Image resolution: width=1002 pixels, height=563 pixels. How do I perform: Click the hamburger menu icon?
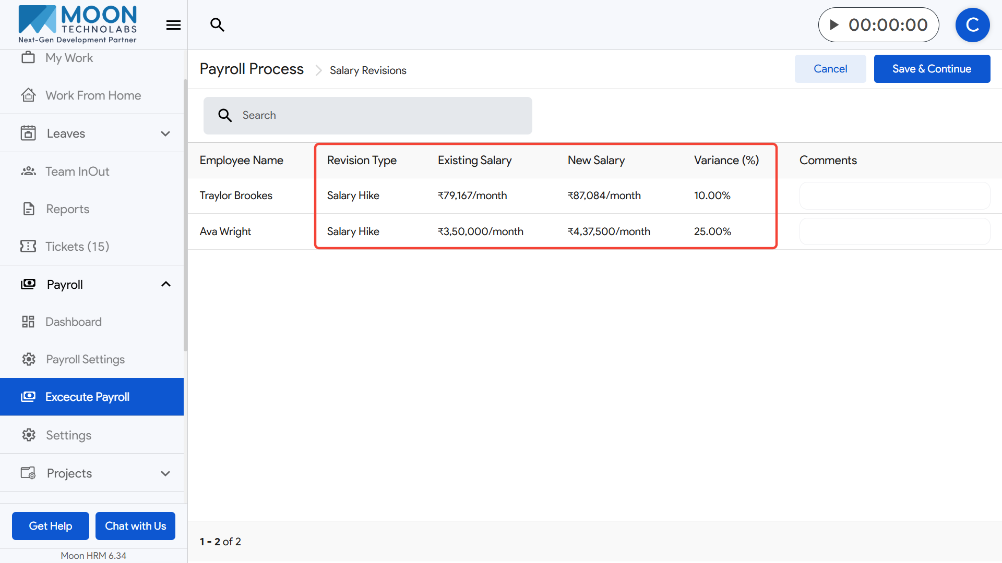(173, 25)
